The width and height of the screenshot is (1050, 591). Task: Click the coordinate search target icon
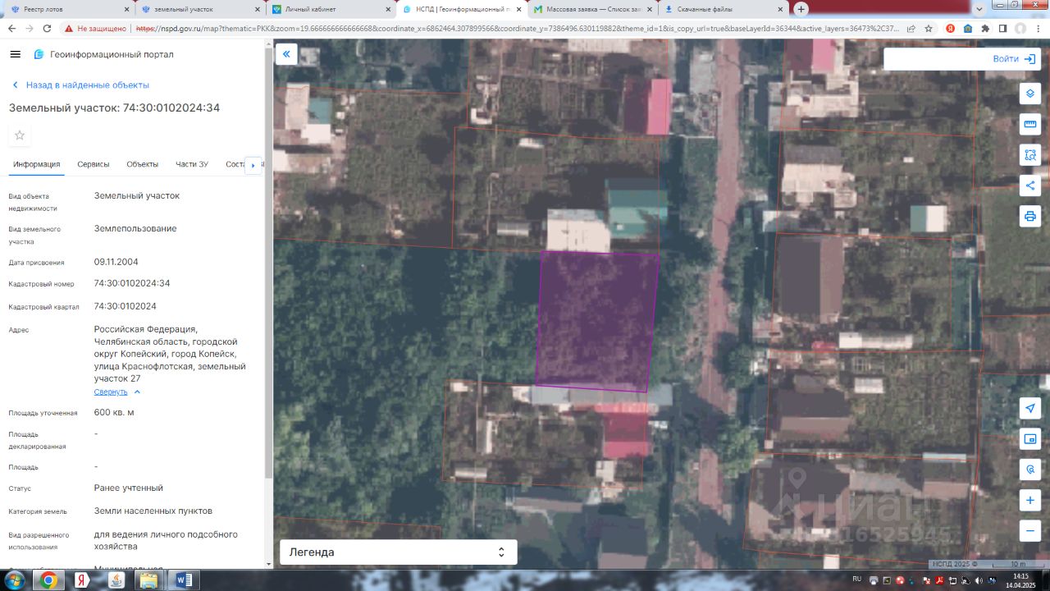1030,470
